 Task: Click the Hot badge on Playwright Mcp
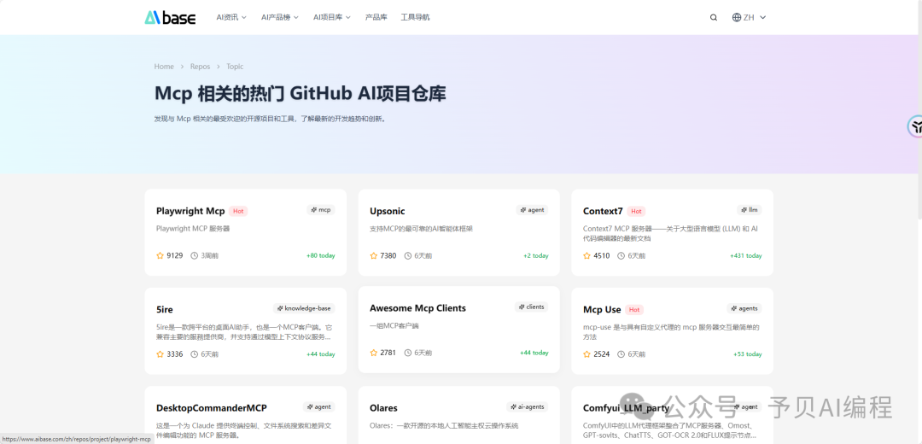(238, 211)
